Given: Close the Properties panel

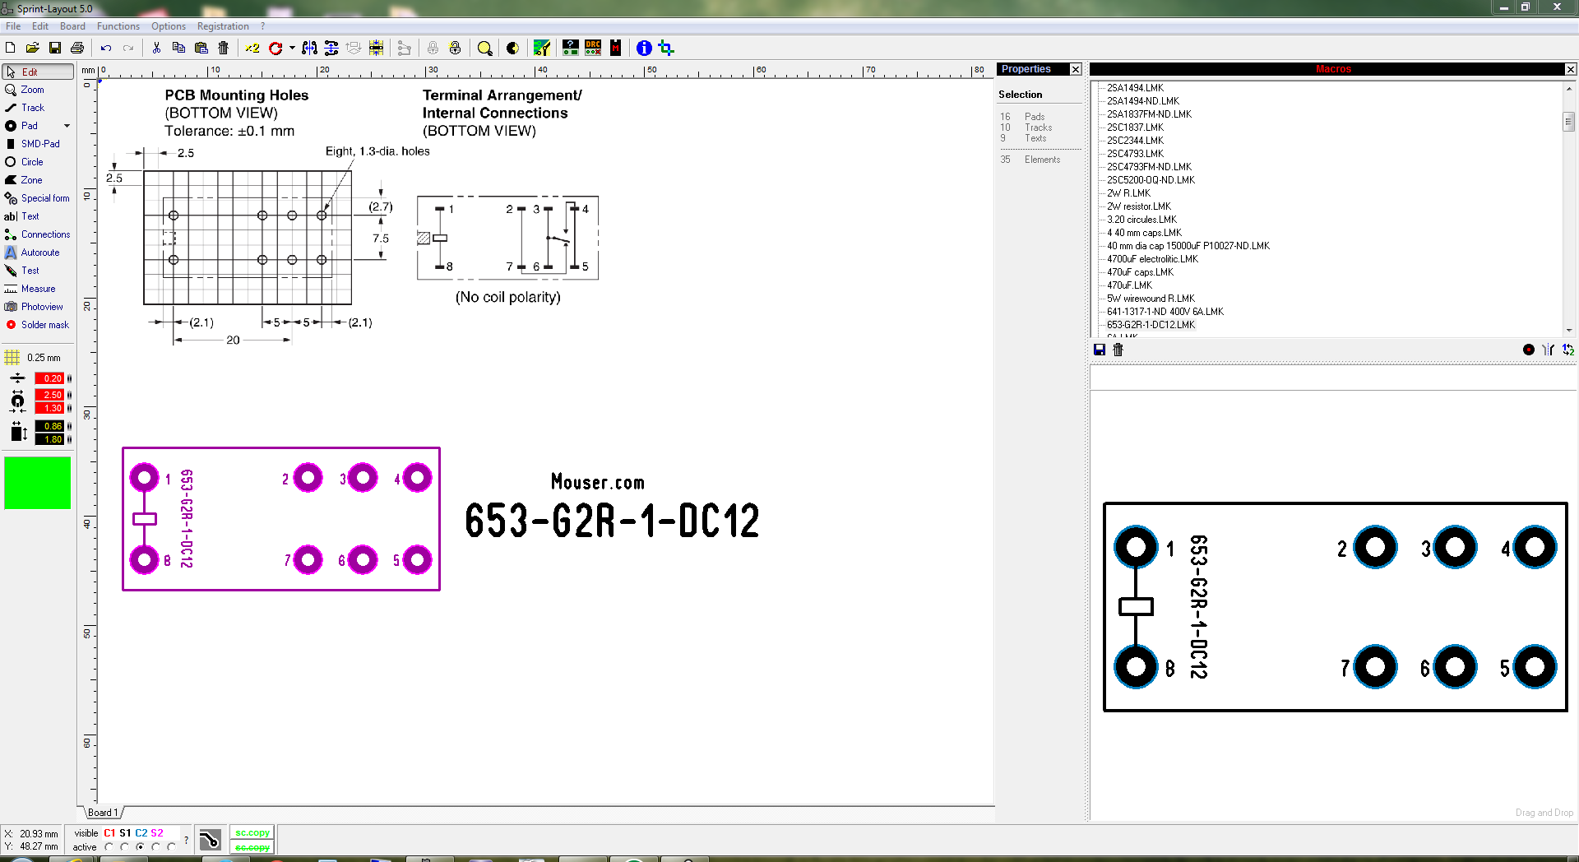Looking at the screenshot, I should click(x=1076, y=69).
